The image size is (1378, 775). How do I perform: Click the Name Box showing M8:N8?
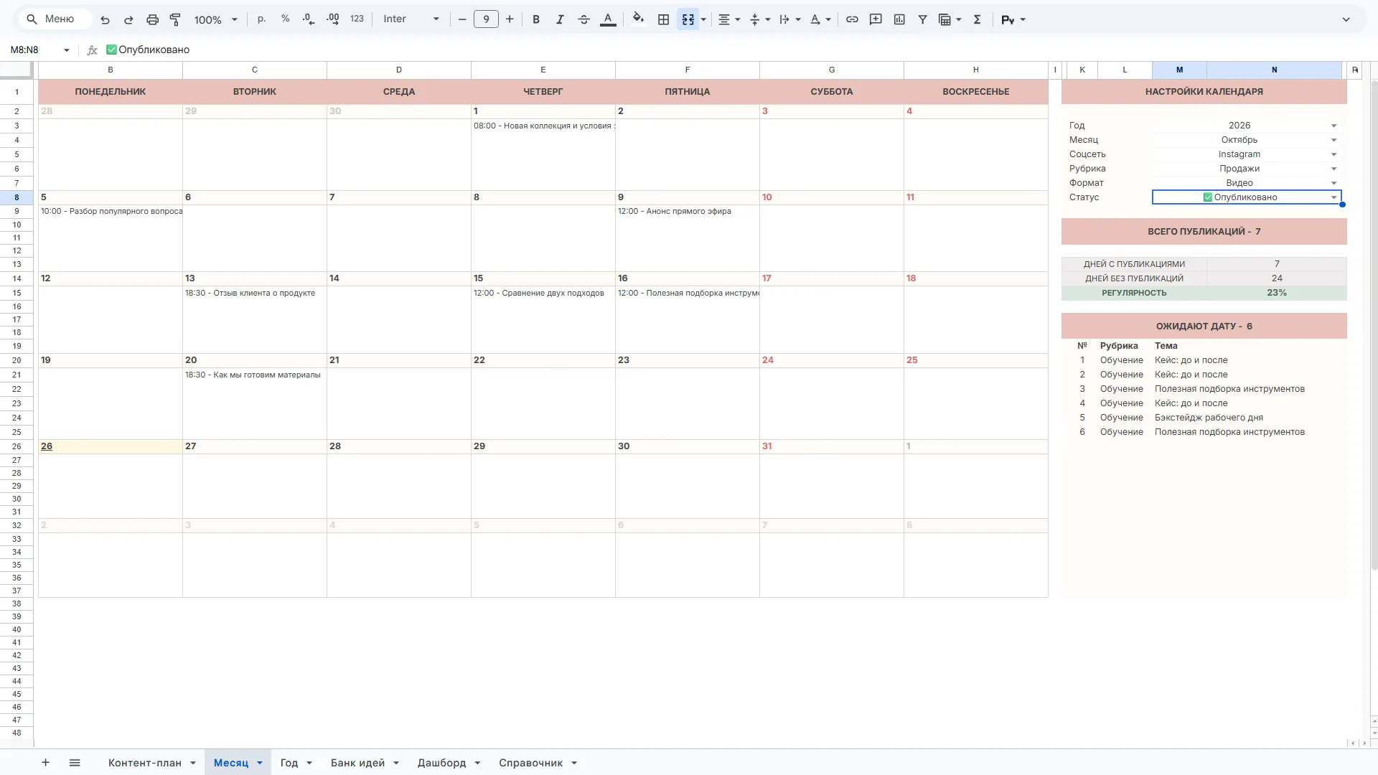coord(39,50)
